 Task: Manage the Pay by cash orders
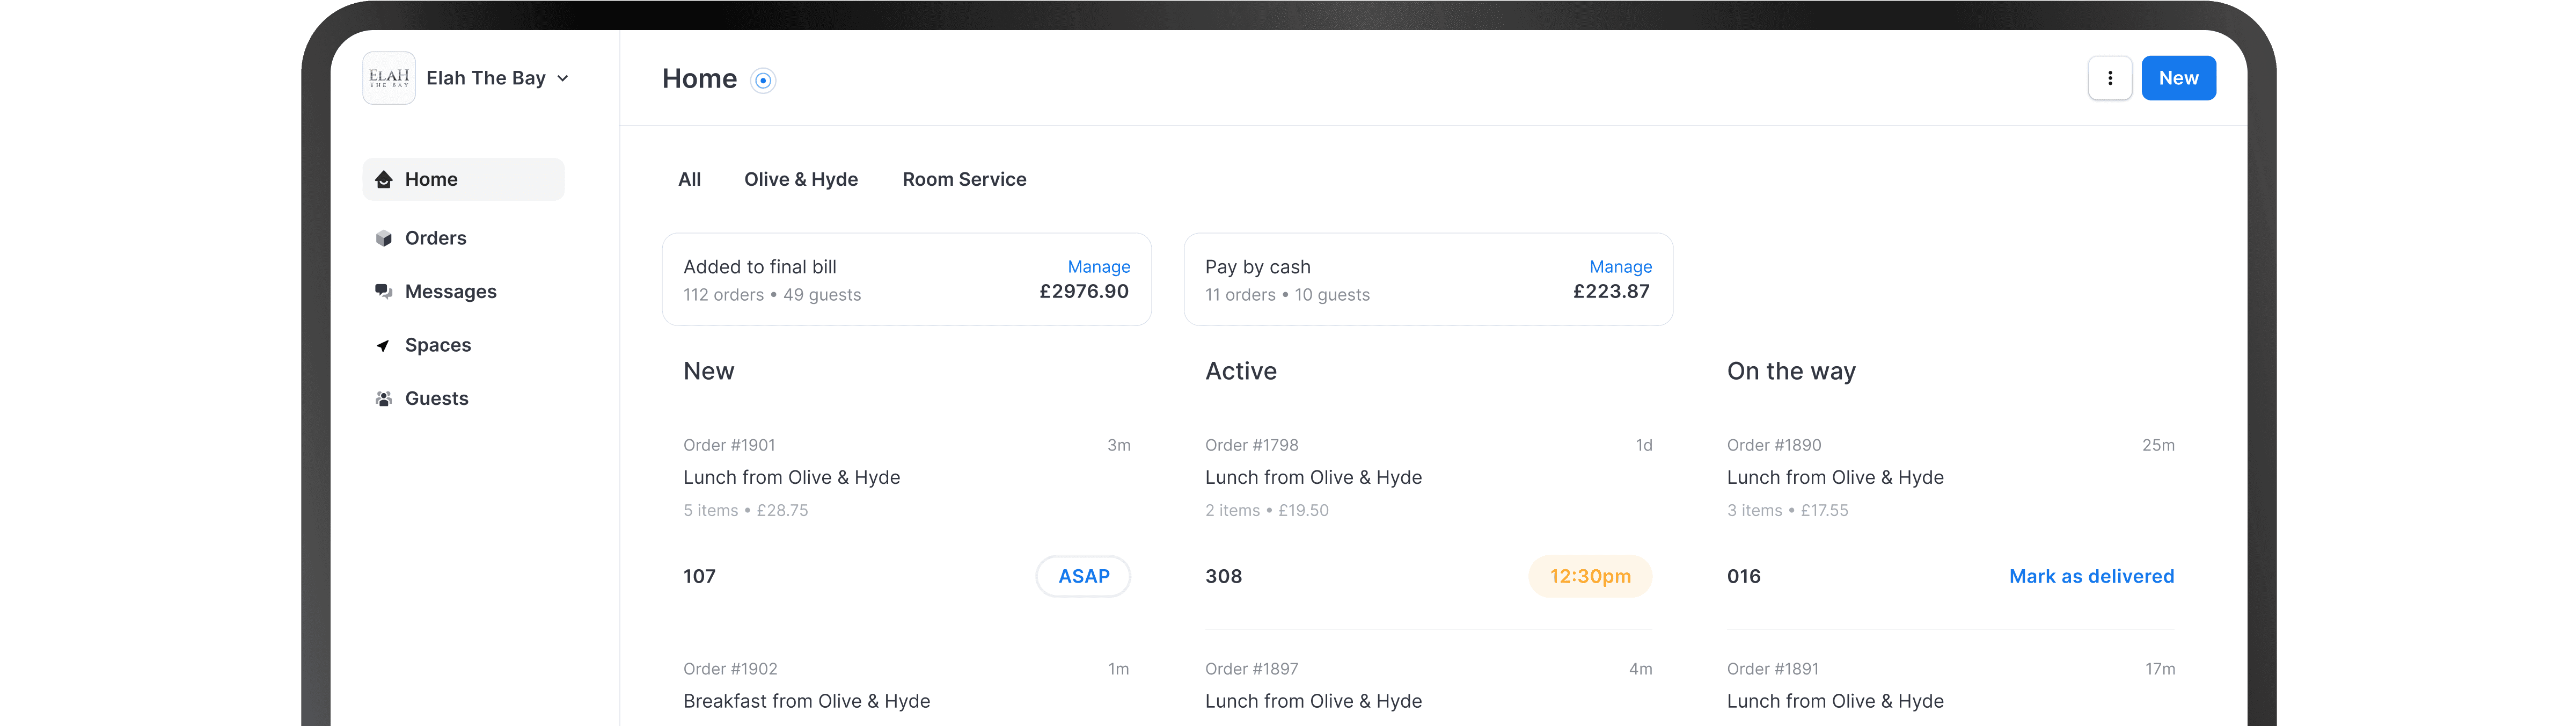pyautogui.click(x=1620, y=267)
